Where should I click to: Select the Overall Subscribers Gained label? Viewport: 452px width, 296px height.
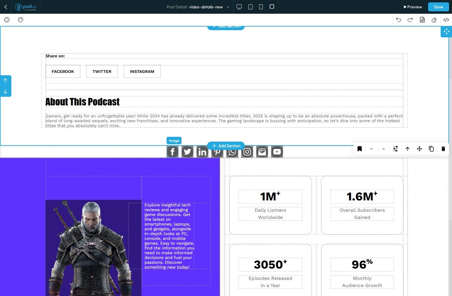pos(362,214)
